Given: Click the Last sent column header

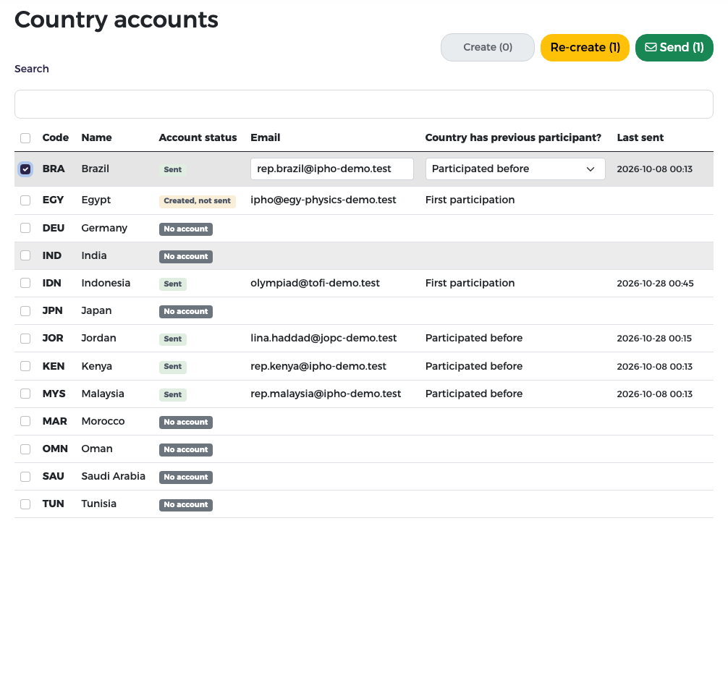Looking at the screenshot, I should 640,137.
